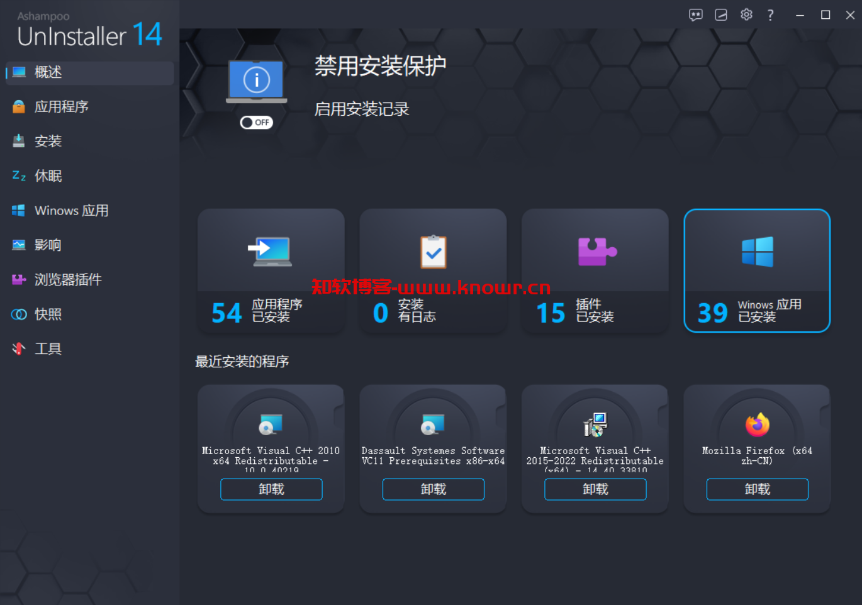The height and width of the screenshot is (605, 862).
Task: Click the 禁用安装保护 heading
Action: tap(381, 65)
